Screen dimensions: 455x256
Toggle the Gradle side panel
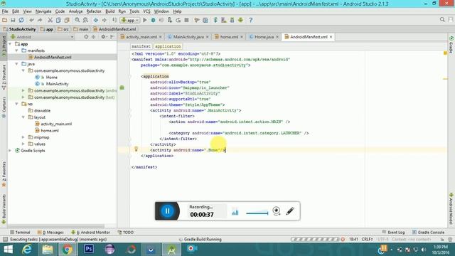tap(451, 45)
